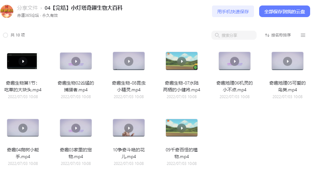Play 10争奇斗艳的花儿.mp4 thumbnail
Image resolution: width=314 pixels, height=172 pixels.
pyautogui.click(x=129, y=128)
